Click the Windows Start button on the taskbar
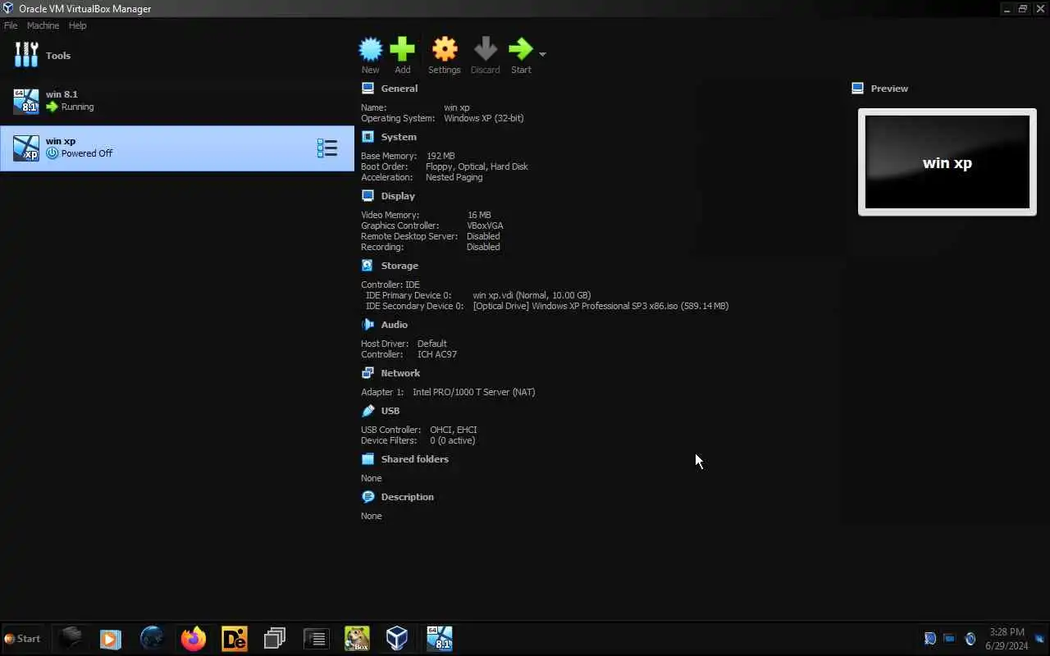The height and width of the screenshot is (656, 1050). pos(22,639)
